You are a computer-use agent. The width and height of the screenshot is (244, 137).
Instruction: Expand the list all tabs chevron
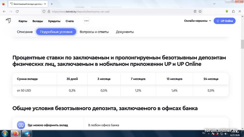point(214,4)
